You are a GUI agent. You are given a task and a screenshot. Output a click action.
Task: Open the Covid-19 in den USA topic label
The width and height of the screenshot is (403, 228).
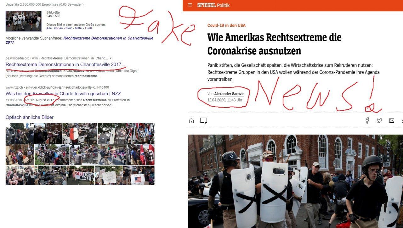coord(226,25)
